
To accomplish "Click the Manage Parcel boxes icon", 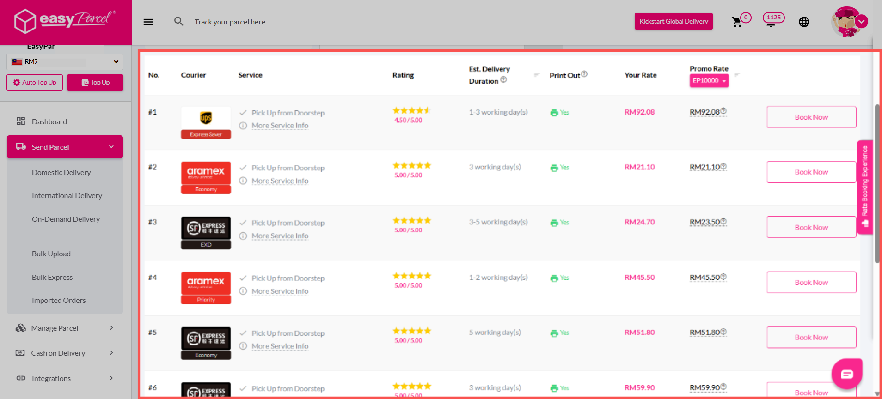I will click(x=21, y=328).
